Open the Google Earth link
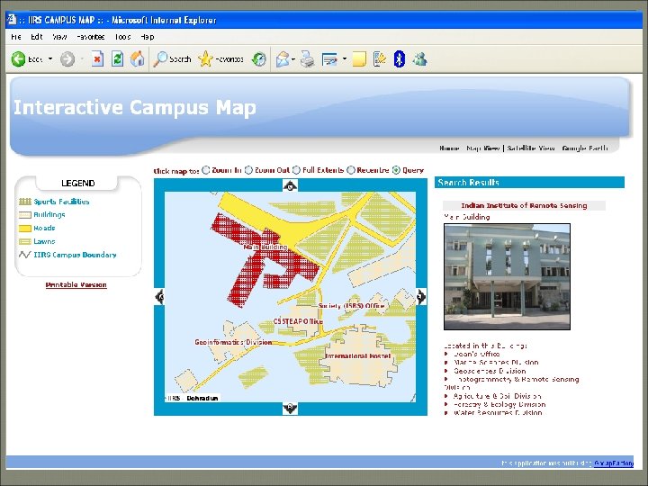 [585, 148]
